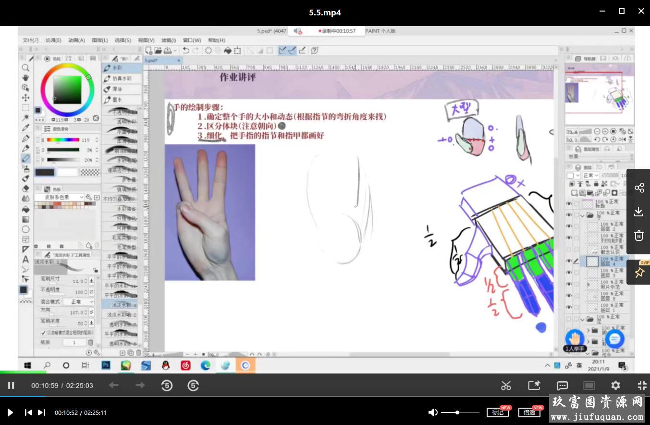
Task: Click the undo arrow in toolbar
Action: click(x=185, y=50)
